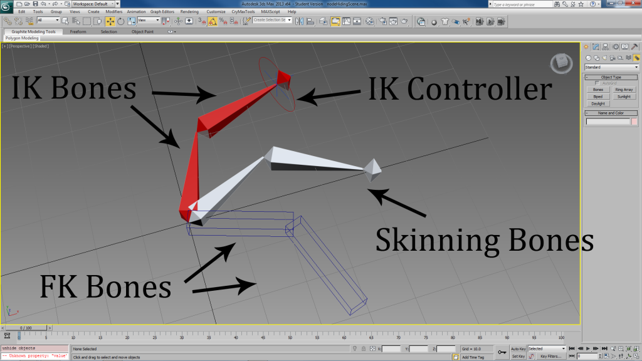Select the Systems category icon
Viewport: 642px width, 361px height.
tap(636, 57)
